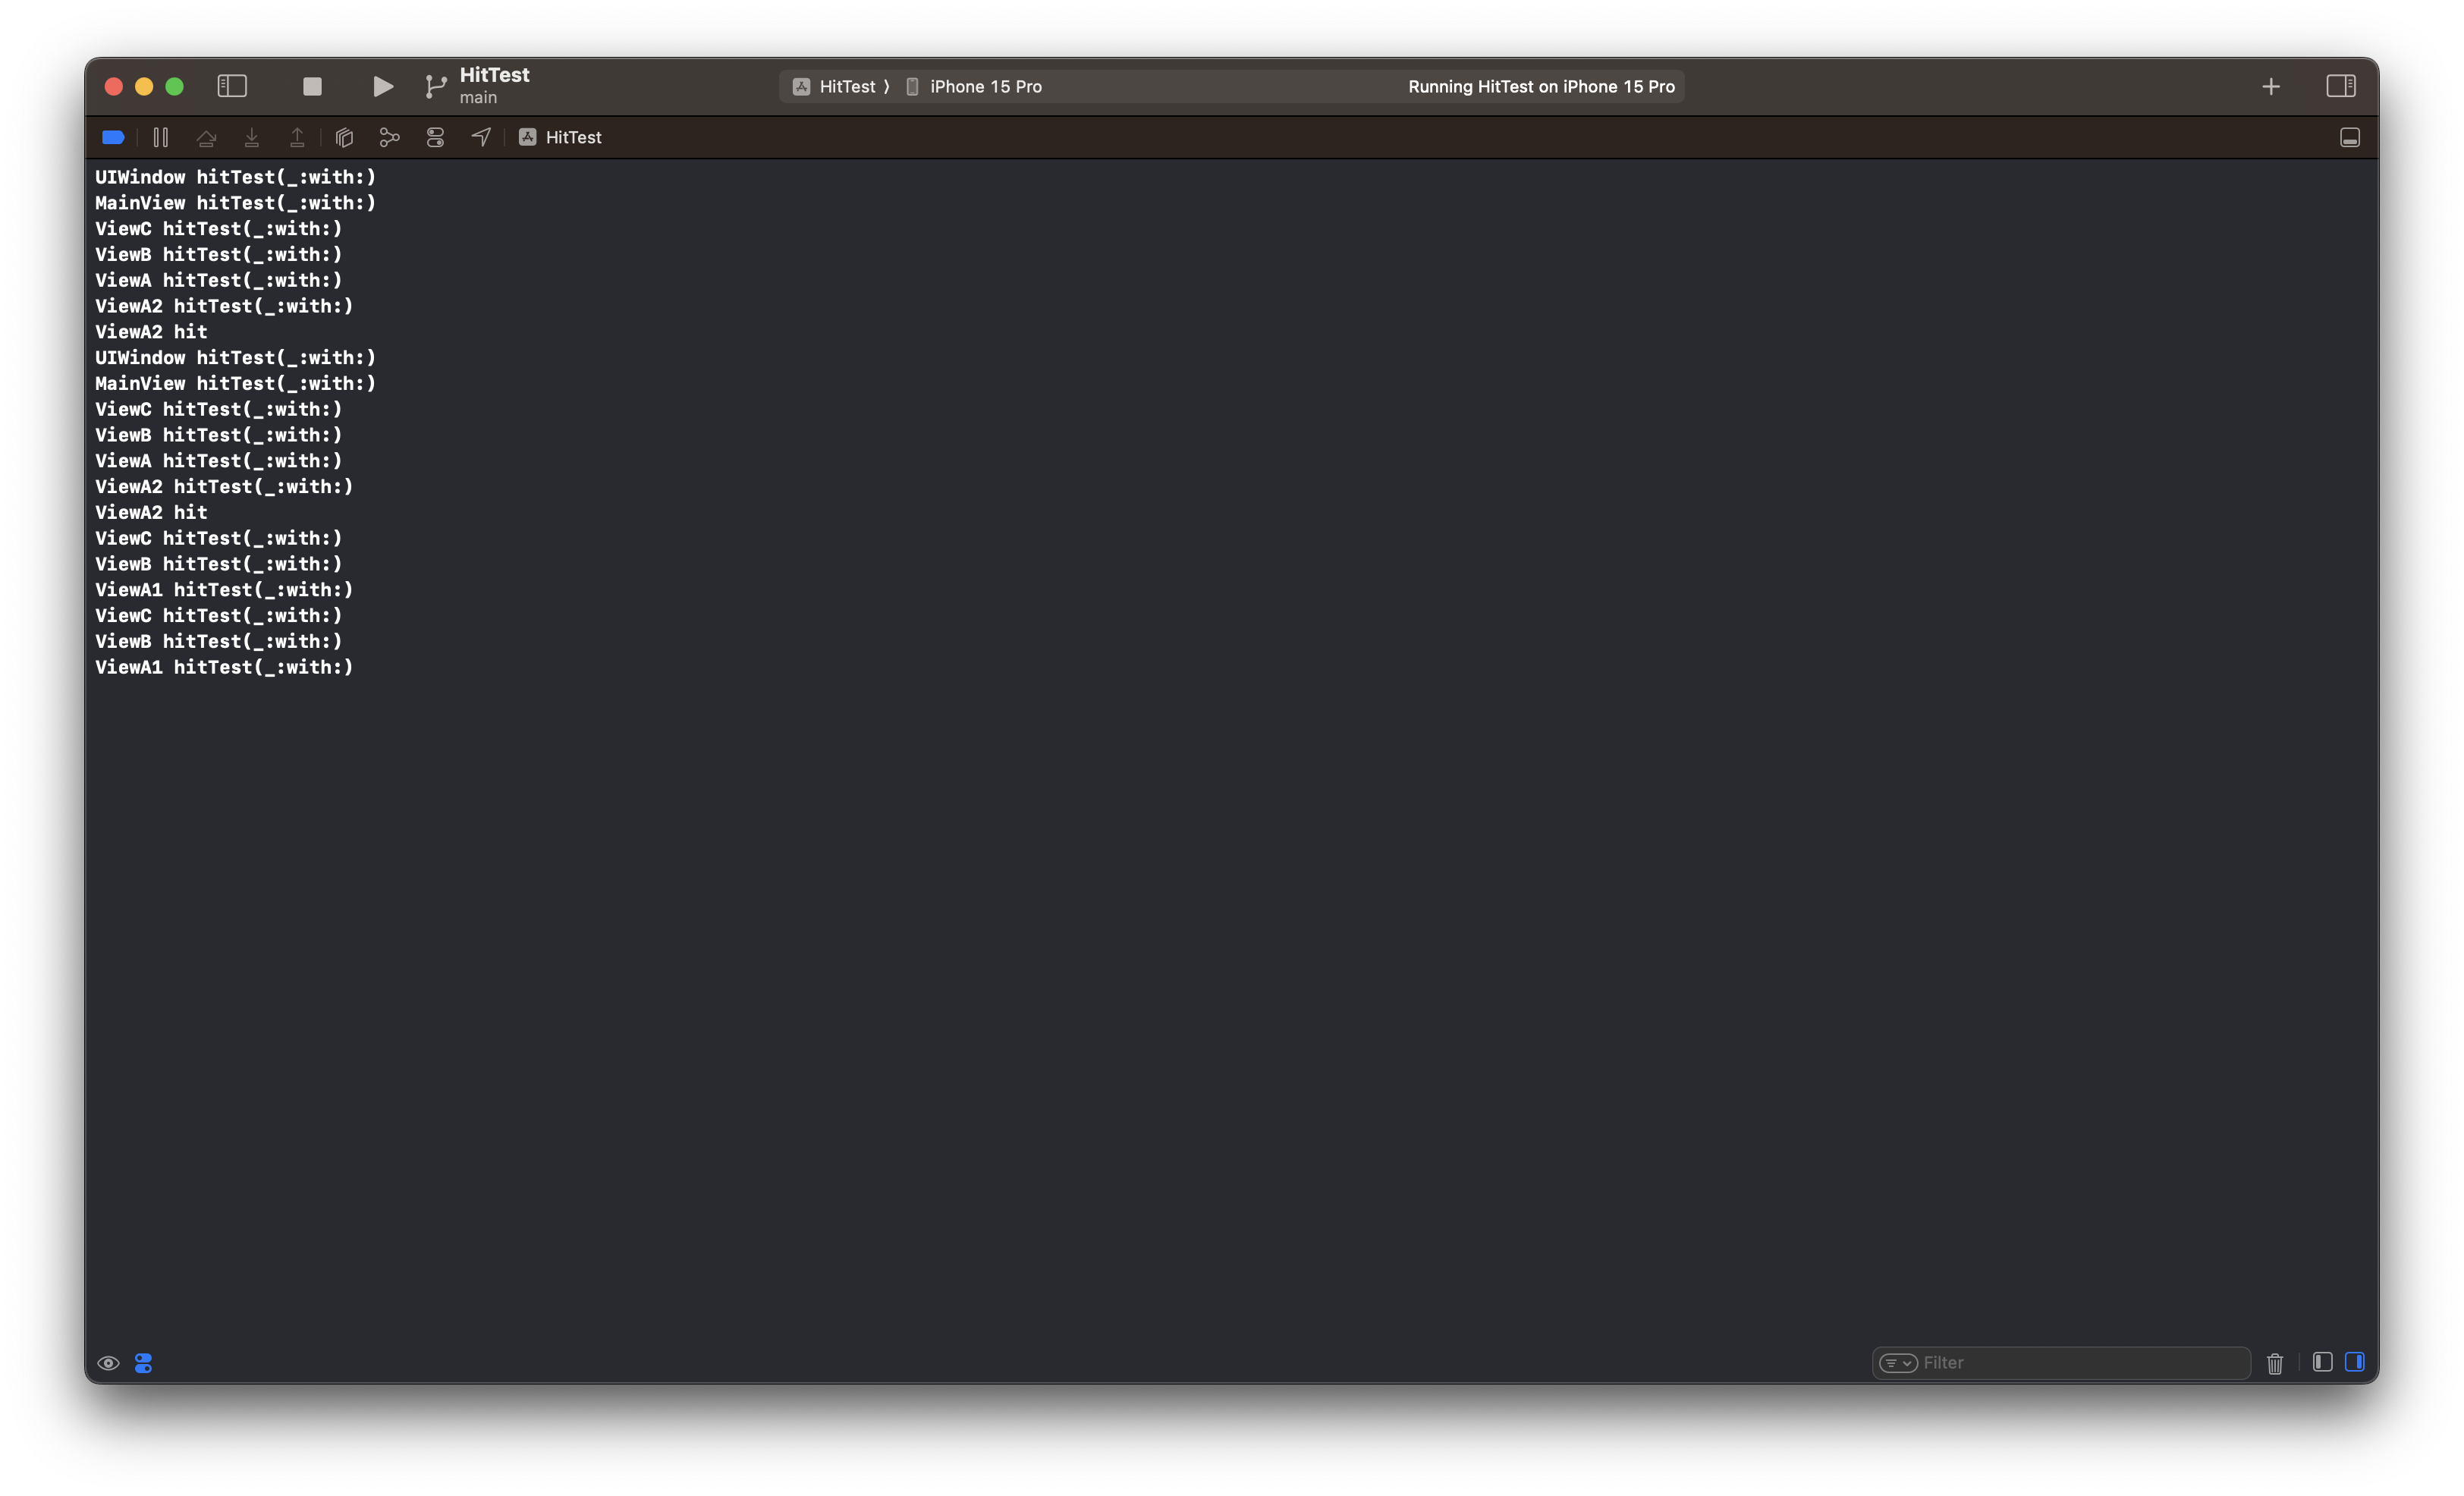
Task: Toggle the navigator sidebar
Action: 232,87
